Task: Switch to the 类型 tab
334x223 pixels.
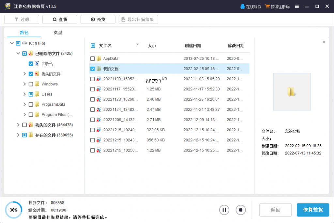Action: (x=58, y=32)
